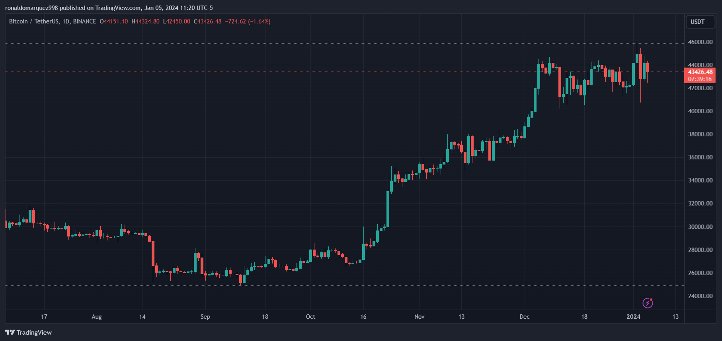Click the "Oct" label on the time axis

click(x=310, y=317)
